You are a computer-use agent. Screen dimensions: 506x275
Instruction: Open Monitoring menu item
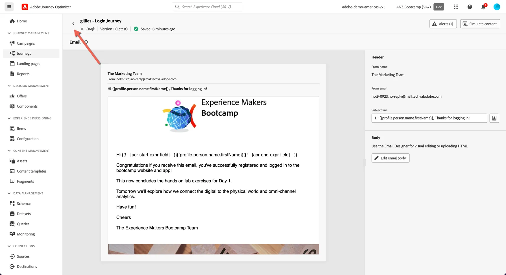click(31, 234)
